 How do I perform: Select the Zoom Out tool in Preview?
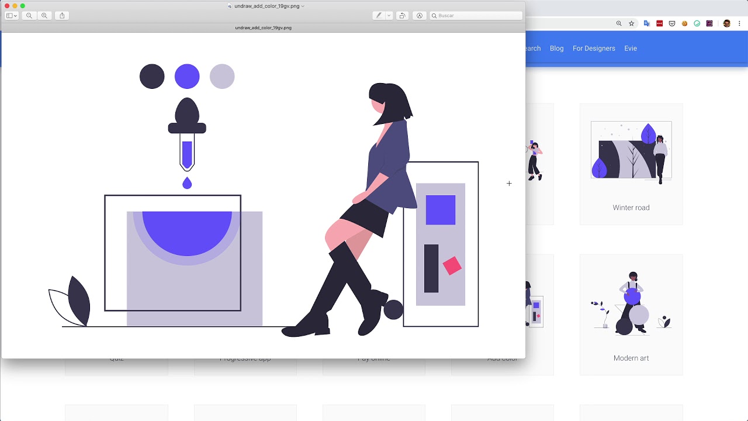pyautogui.click(x=29, y=16)
